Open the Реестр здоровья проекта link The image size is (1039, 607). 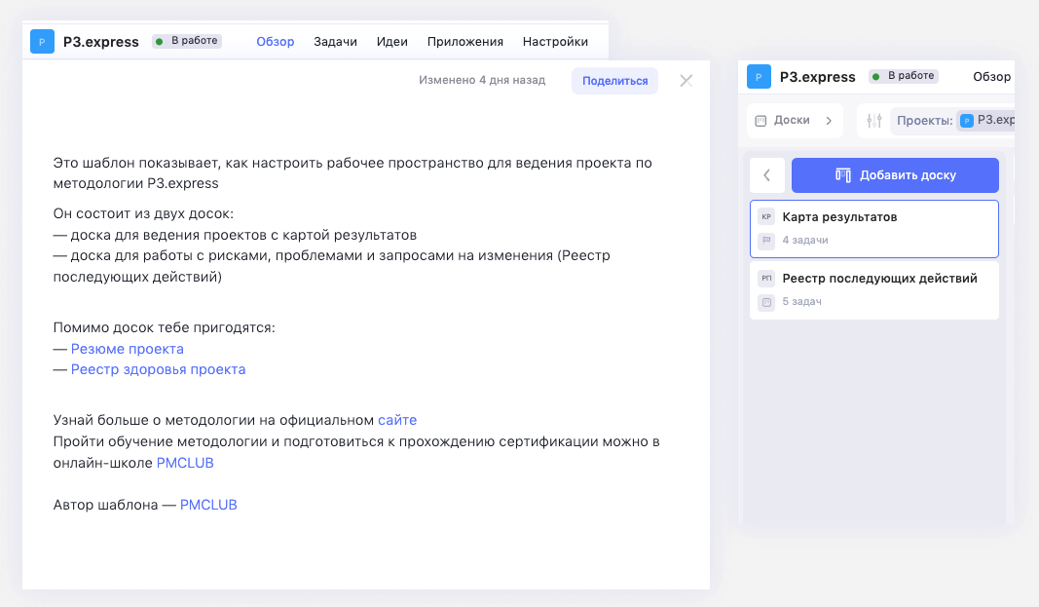click(158, 369)
